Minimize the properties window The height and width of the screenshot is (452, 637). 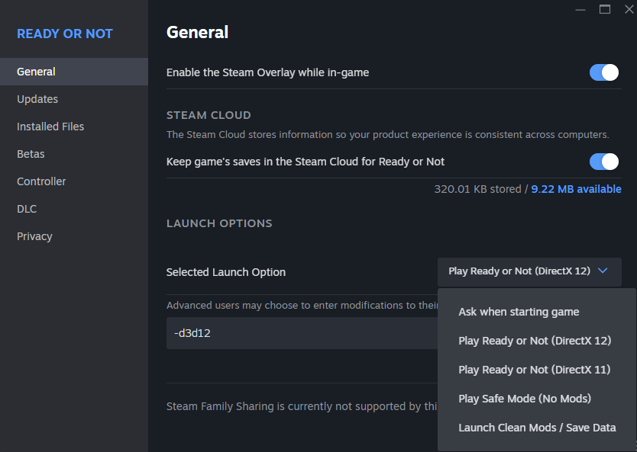580,9
